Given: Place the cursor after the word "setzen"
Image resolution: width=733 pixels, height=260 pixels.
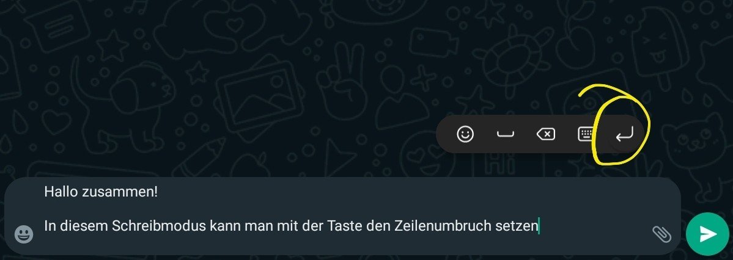Looking at the screenshot, I should pos(539,226).
